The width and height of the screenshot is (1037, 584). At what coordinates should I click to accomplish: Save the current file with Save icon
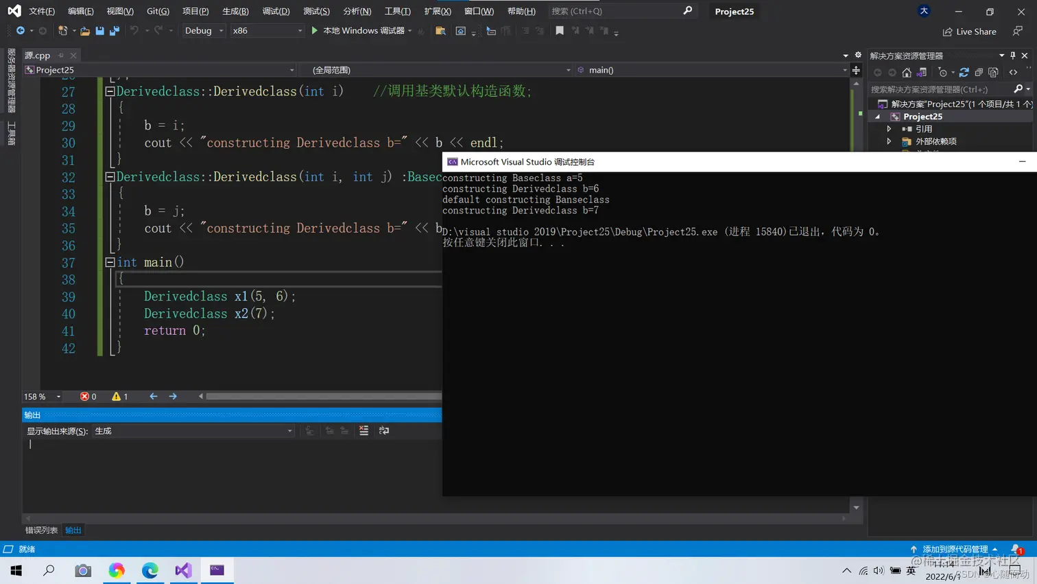point(100,31)
